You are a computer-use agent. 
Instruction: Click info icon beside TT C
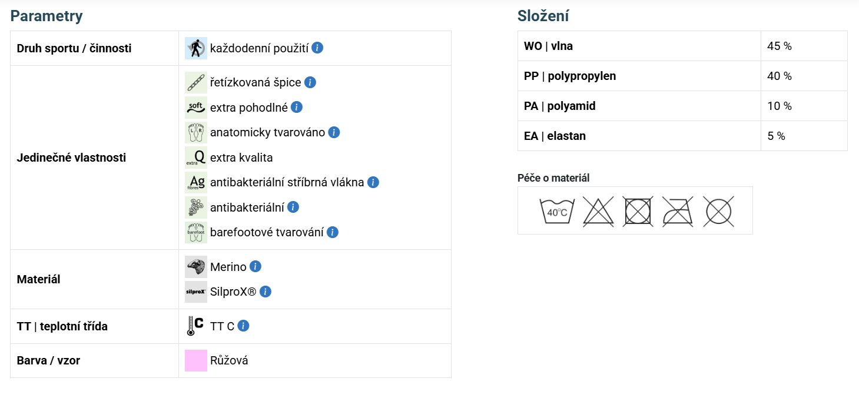pos(243,326)
